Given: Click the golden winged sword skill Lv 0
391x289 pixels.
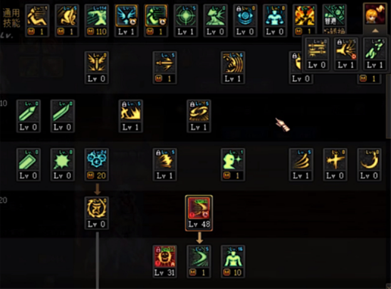Looking at the screenshot, I should point(96,68).
